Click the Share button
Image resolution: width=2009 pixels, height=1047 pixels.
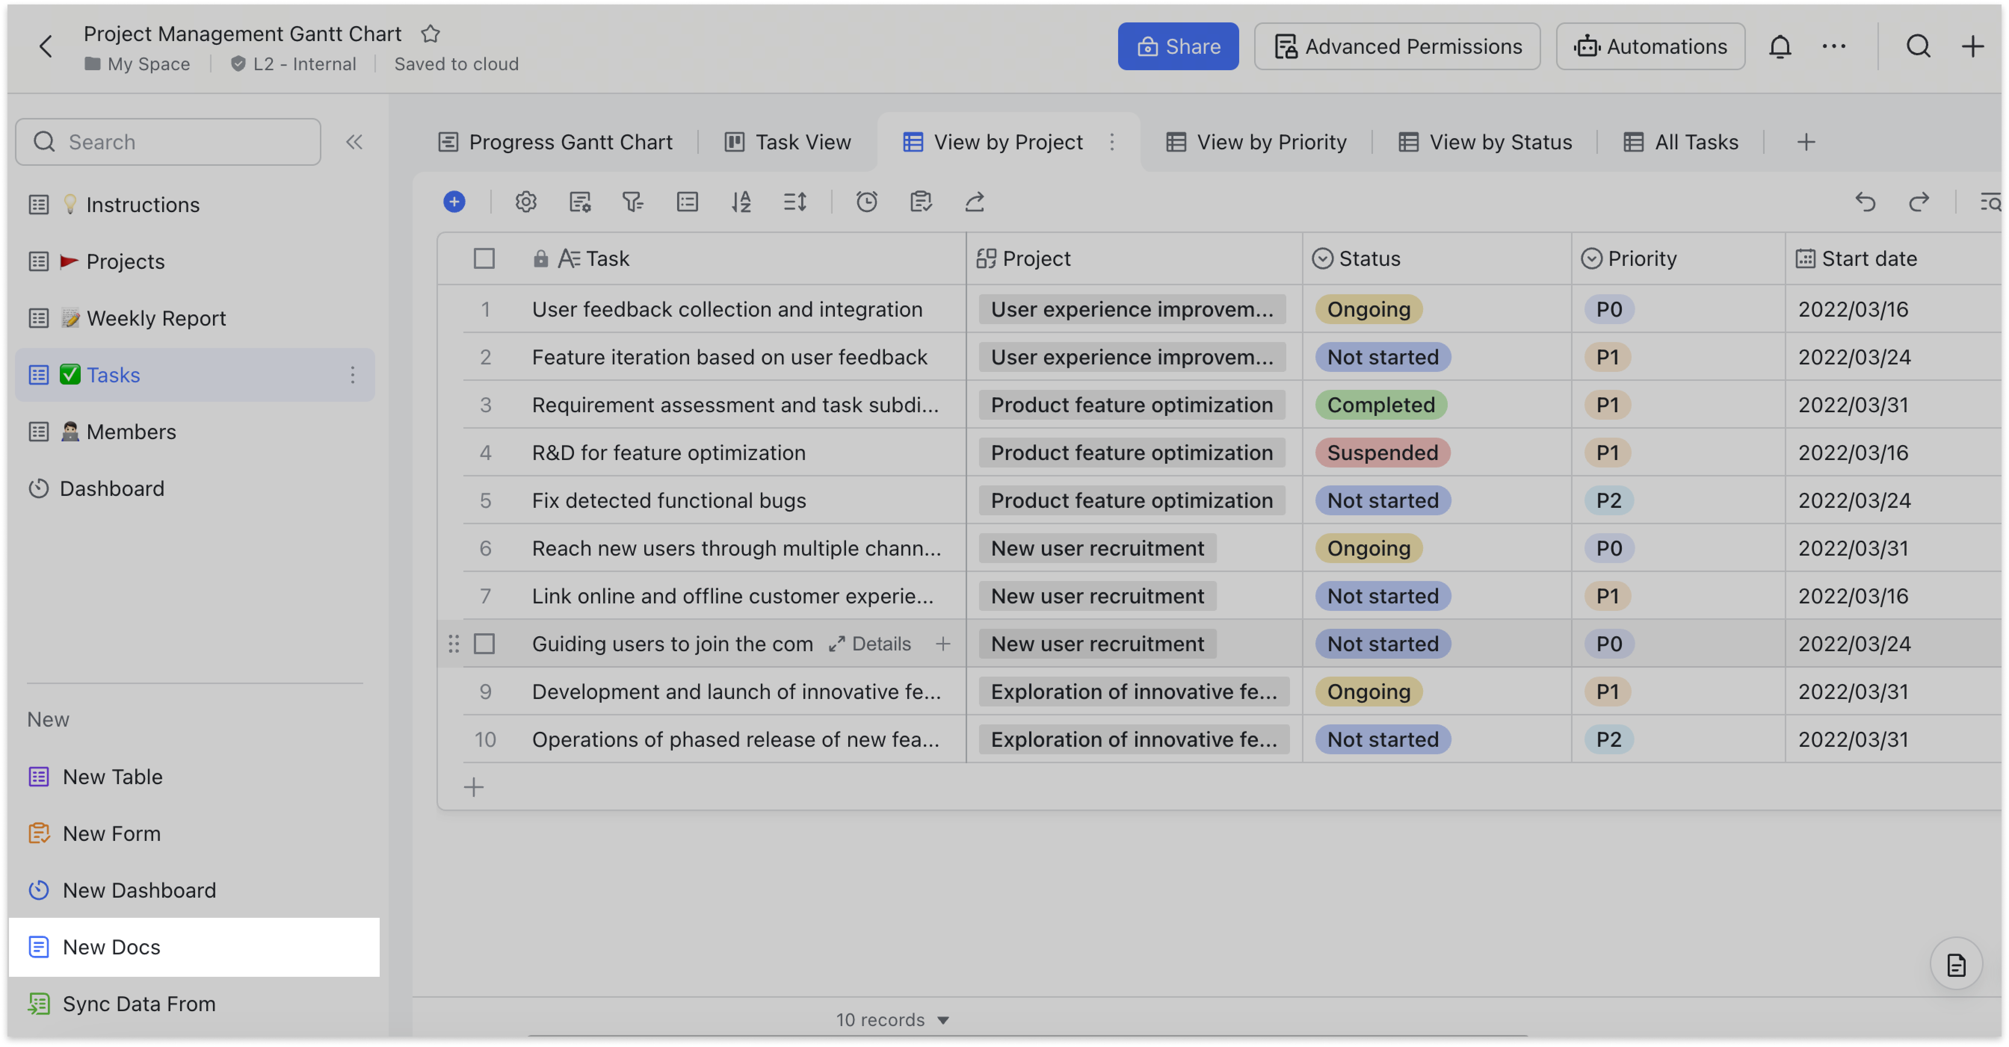pos(1178,46)
